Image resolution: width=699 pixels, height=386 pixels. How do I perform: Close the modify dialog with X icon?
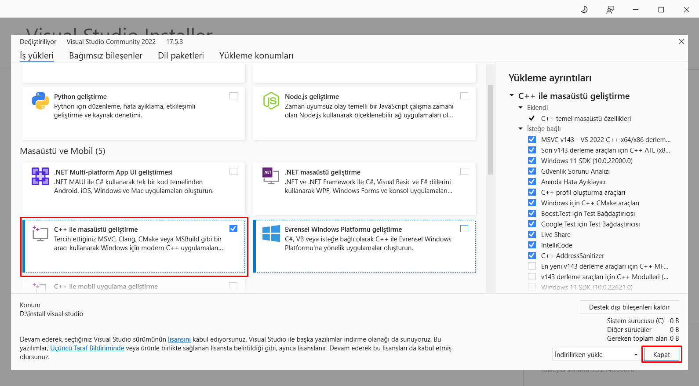coord(681,41)
